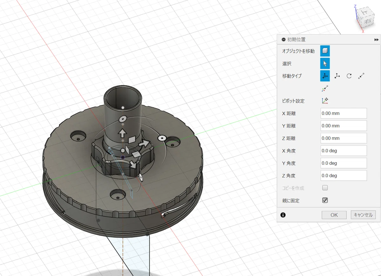This screenshot has width=381, height=276.
Task: Select the Free Move type icon
Action: (325, 76)
